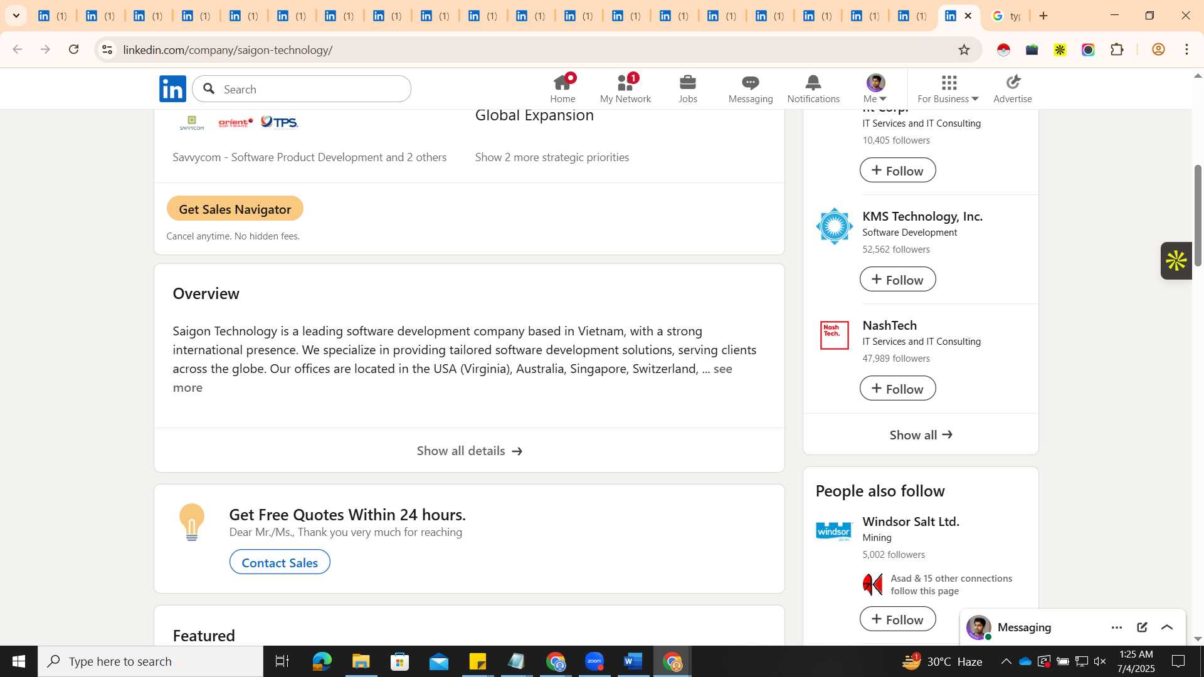Open Microsoft Edge from taskbar
This screenshot has height=677, width=1204.
coord(322,661)
